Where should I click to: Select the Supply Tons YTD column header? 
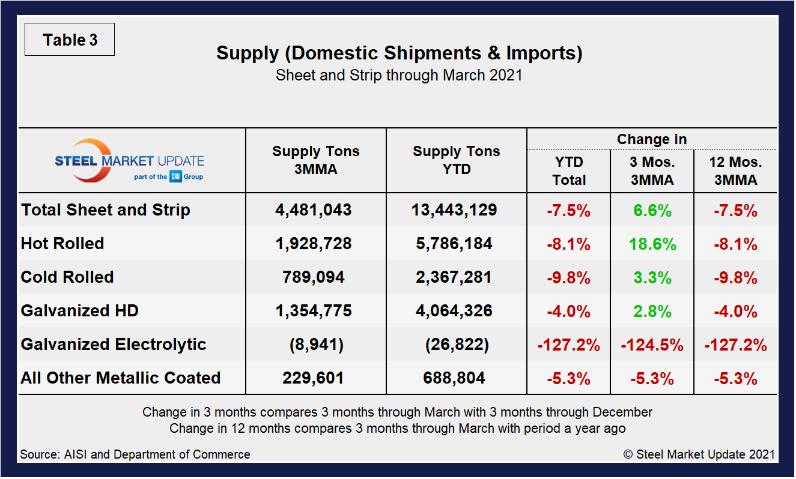(x=457, y=160)
